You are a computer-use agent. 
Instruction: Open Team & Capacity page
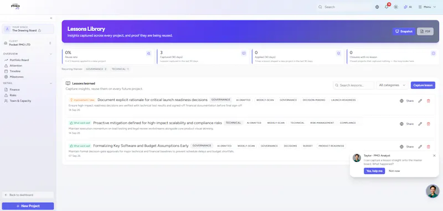20,101
